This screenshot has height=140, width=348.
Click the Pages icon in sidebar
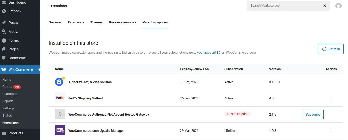point(4,49)
